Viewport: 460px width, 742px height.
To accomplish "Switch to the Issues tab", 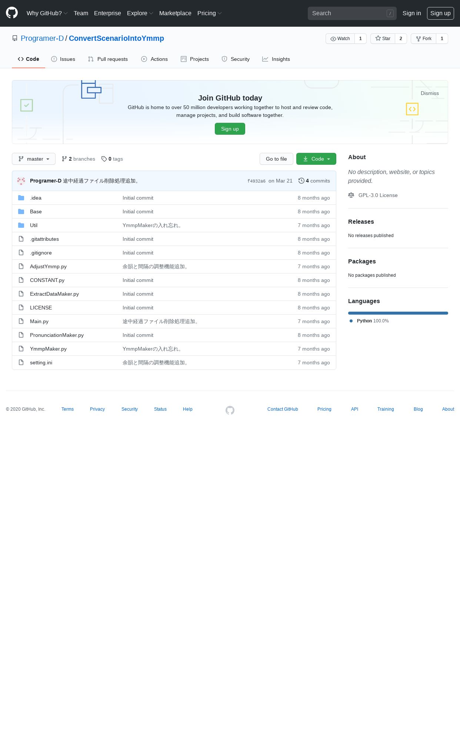I will [x=63, y=59].
